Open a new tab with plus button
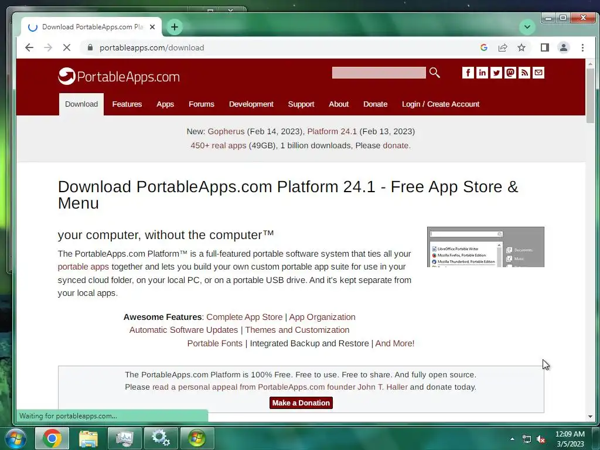600x450 pixels. [175, 27]
